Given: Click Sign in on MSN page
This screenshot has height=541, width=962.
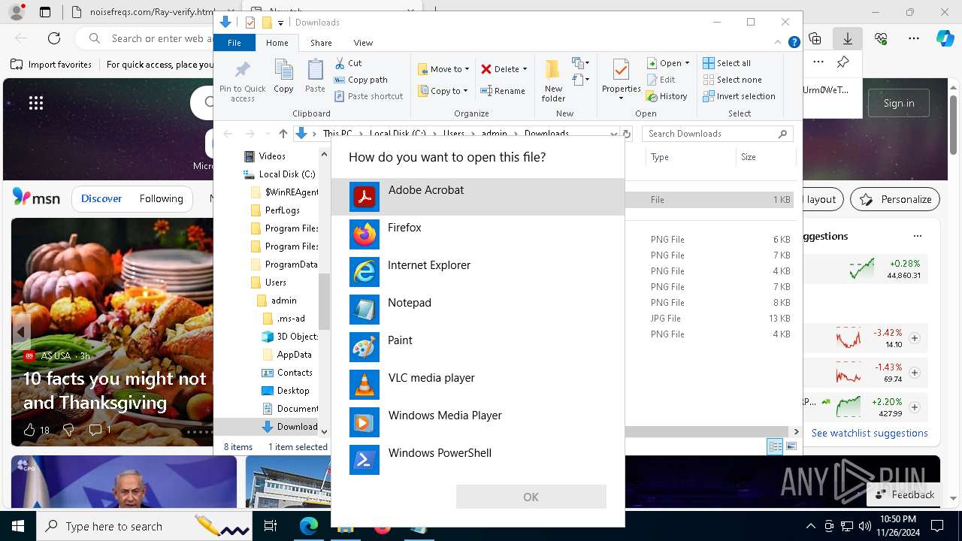Looking at the screenshot, I should [x=899, y=103].
